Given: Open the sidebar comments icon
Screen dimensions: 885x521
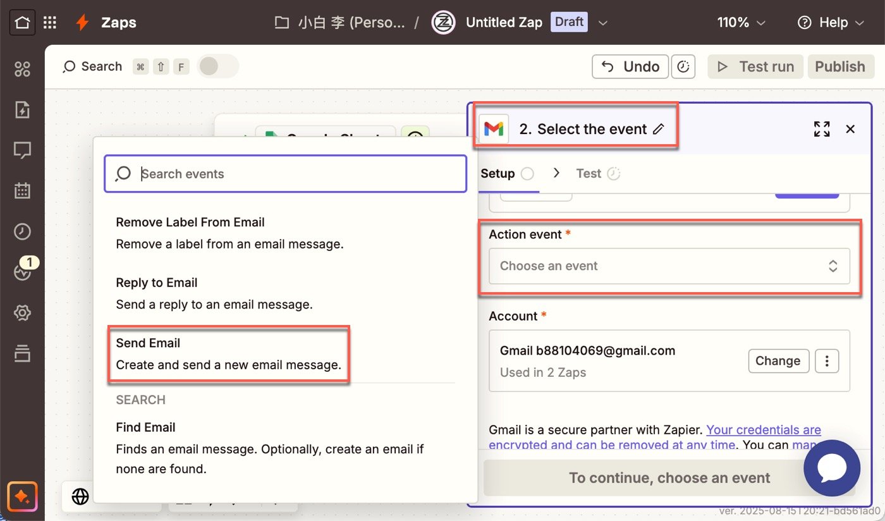Looking at the screenshot, I should click(22, 150).
